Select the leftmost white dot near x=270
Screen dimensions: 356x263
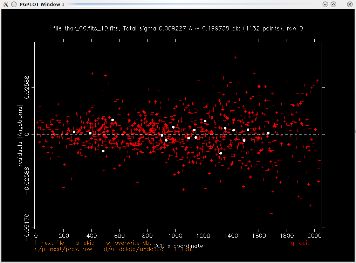tap(74, 132)
